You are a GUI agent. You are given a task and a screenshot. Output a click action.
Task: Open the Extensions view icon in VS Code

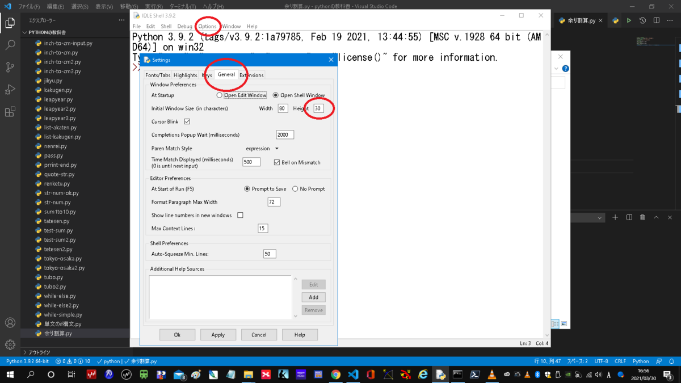click(10, 111)
